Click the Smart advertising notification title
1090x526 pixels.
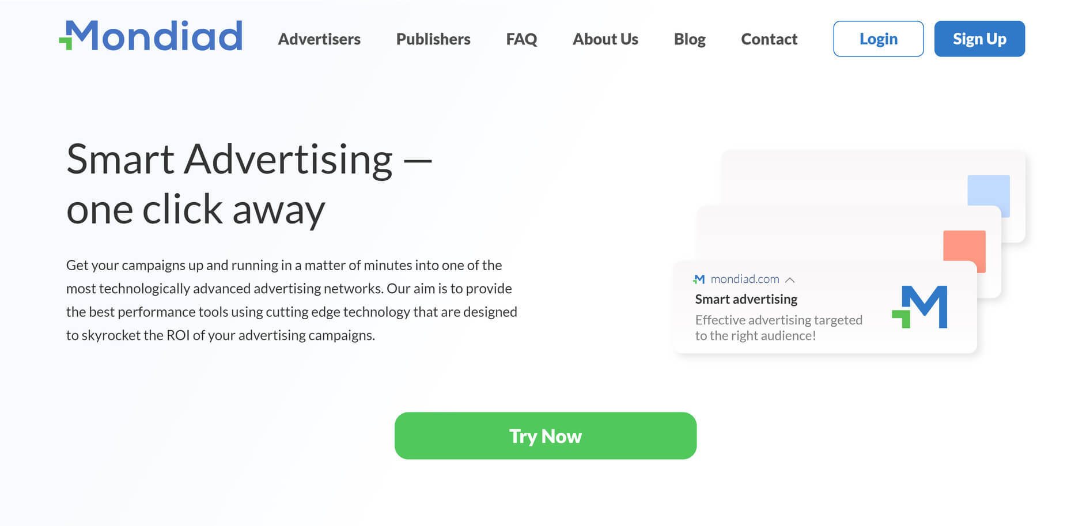pyautogui.click(x=746, y=299)
